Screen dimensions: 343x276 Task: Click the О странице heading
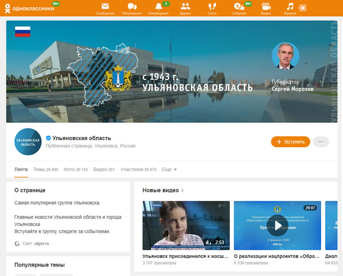coord(30,190)
